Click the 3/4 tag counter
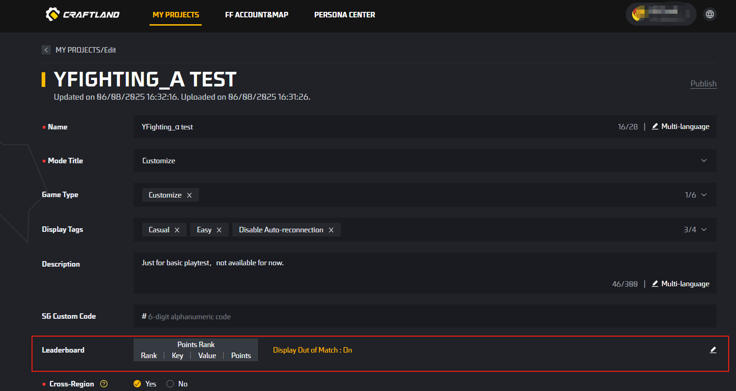The width and height of the screenshot is (736, 391). coord(690,230)
